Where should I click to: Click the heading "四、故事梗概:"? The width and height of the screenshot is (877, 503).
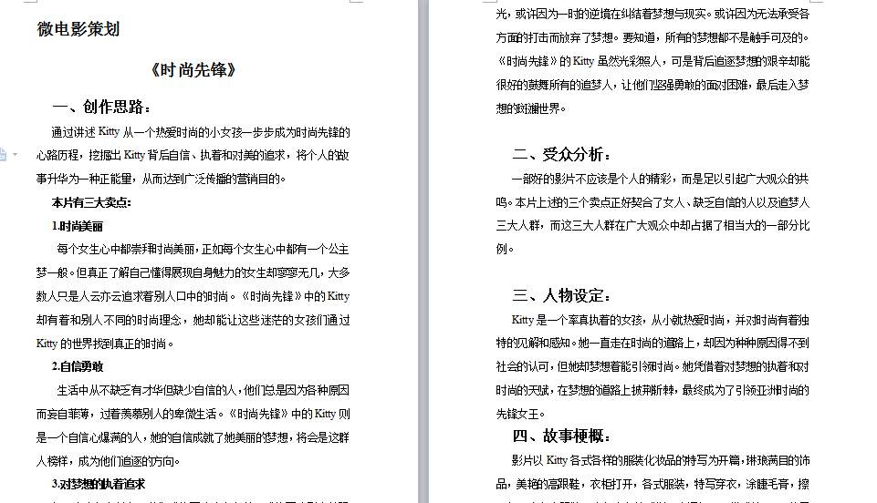click(x=561, y=436)
